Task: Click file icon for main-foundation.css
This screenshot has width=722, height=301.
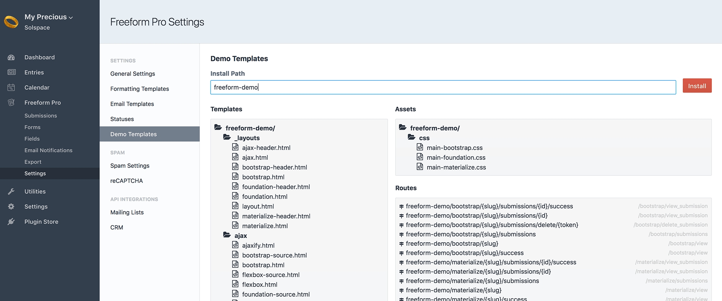Action: click(x=420, y=157)
